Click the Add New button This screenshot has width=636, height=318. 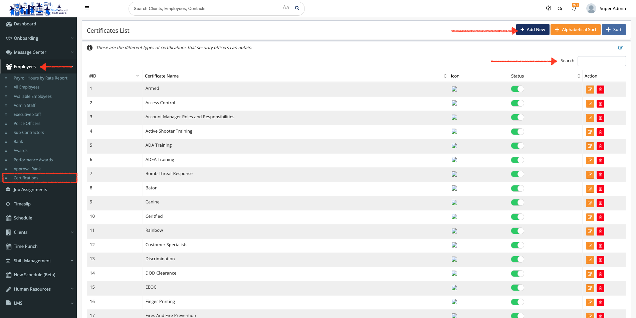click(533, 30)
